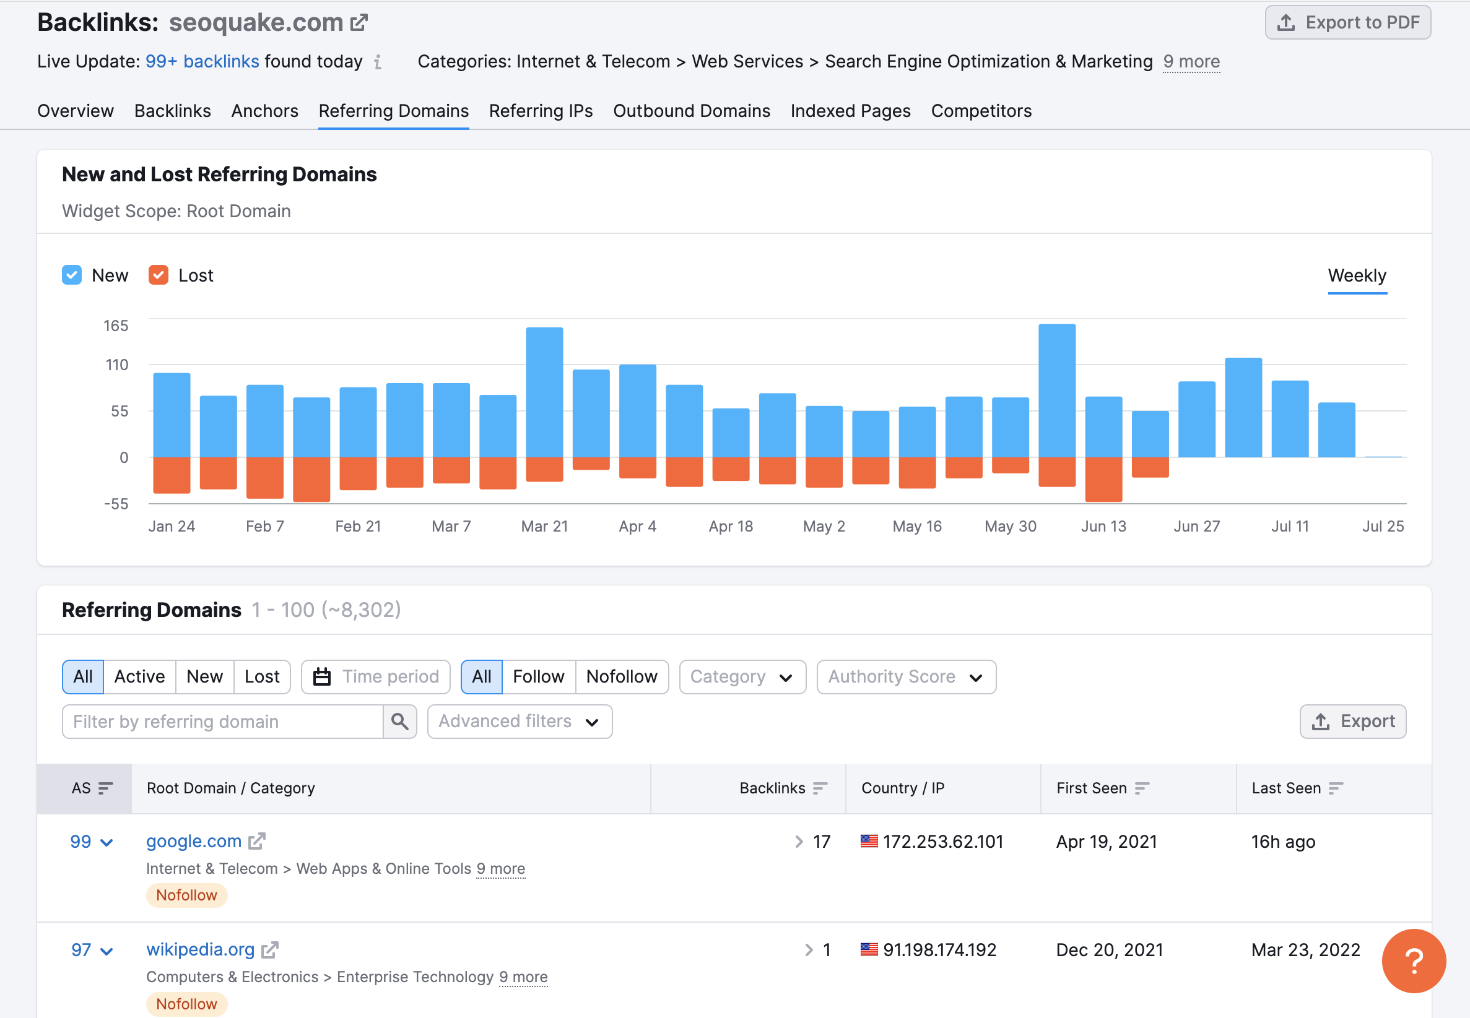Click the Export button above the table
Screen dimensions: 1470x1018
(x=1352, y=722)
